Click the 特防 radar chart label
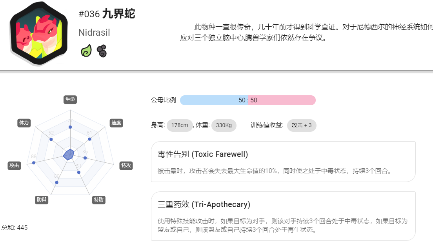Image resolution: width=433 pixels, height=242 pixels. point(99,200)
